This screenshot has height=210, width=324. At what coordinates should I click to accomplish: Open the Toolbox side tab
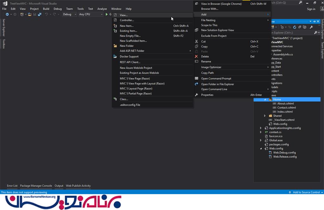pyautogui.click(x=3, y=44)
